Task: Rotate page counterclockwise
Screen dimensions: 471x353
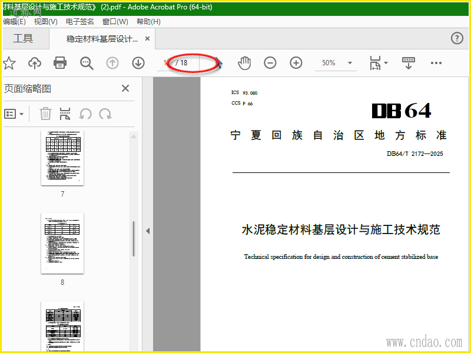Action: click(85, 114)
